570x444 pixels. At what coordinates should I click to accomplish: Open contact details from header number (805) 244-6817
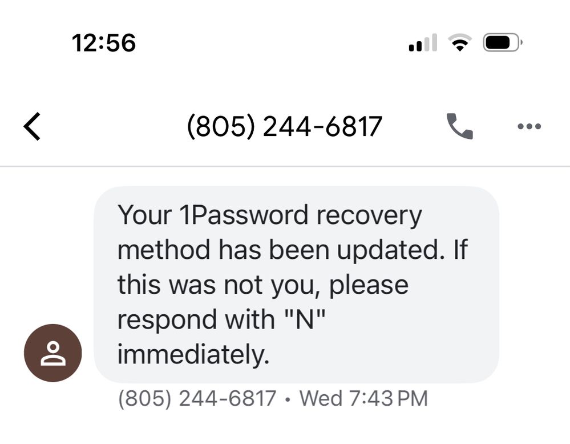pyautogui.click(x=284, y=126)
